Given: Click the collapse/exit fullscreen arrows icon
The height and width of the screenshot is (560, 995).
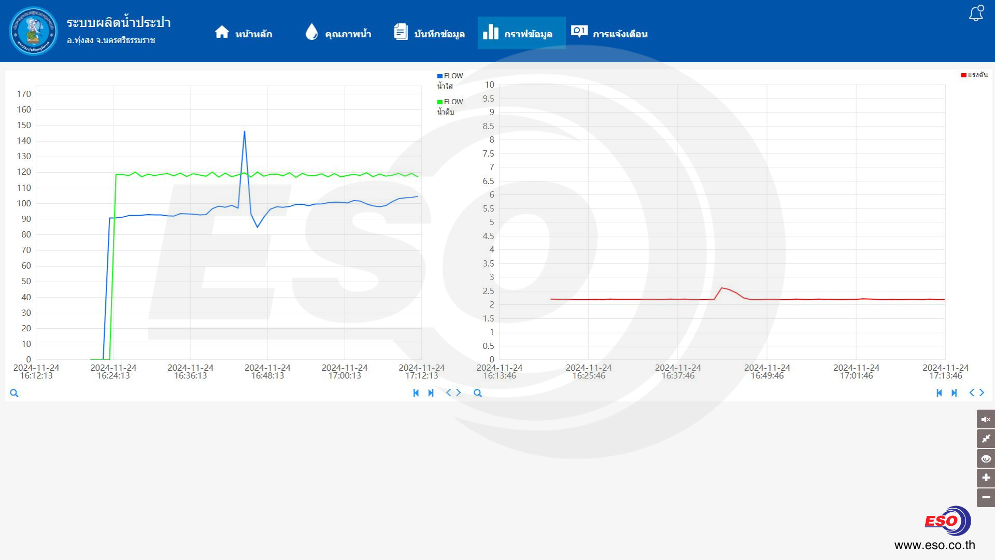Looking at the screenshot, I should (986, 439).
